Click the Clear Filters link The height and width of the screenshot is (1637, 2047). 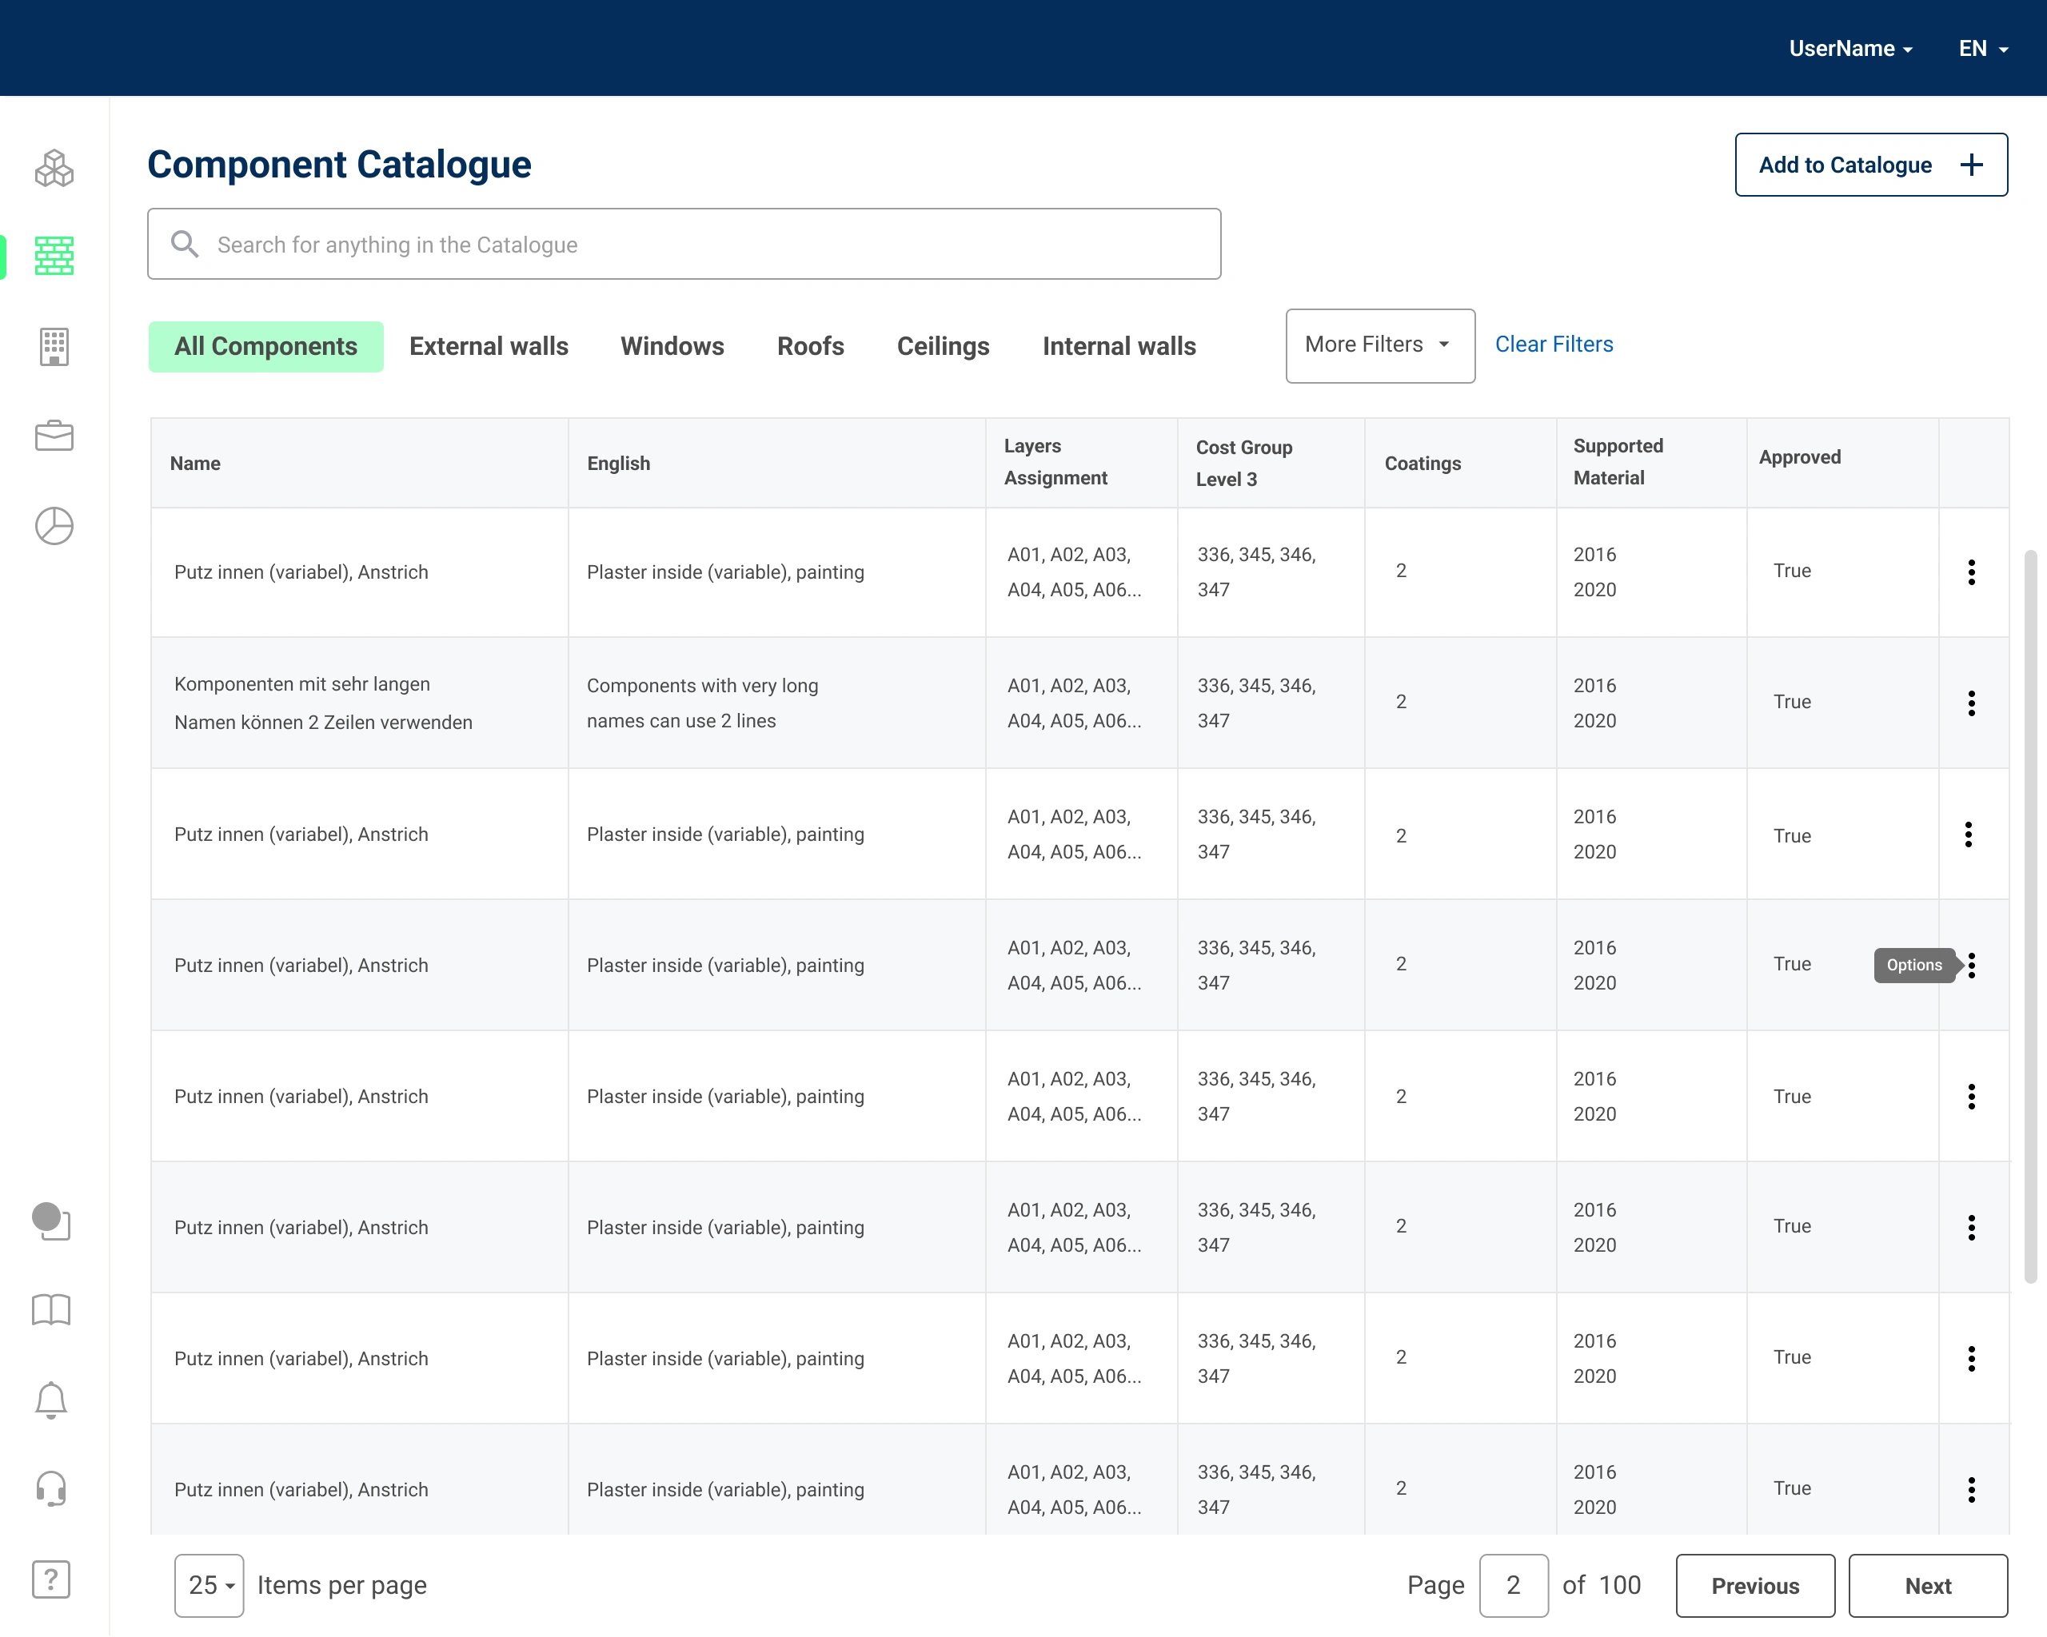[x=1554, y=345]
